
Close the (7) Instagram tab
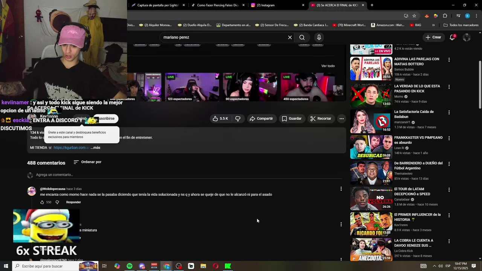tap(303, 5)
